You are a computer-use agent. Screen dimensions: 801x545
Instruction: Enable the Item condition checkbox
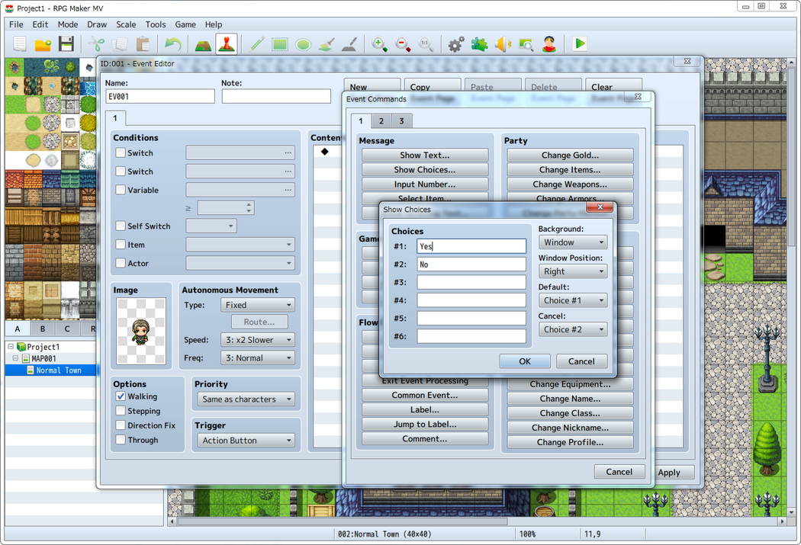(121, 245)
